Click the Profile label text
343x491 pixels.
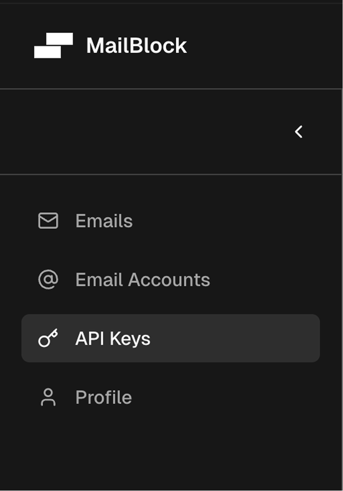pos(103,397)
